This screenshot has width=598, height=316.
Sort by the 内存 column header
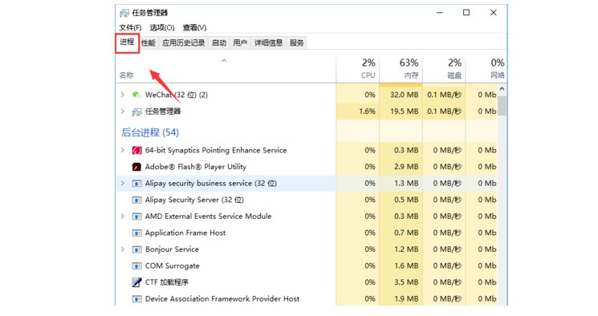pos(401,69)
